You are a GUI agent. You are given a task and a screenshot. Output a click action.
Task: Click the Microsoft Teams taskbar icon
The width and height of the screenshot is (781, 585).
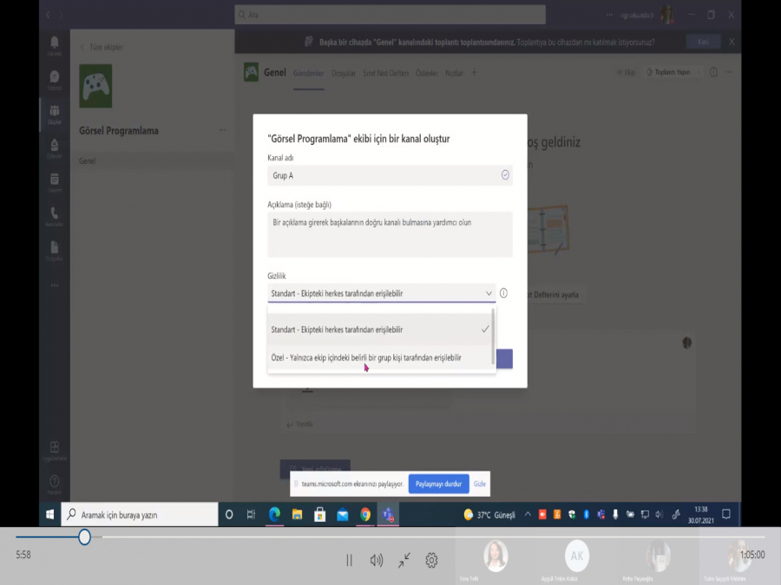tap(388, 514)
